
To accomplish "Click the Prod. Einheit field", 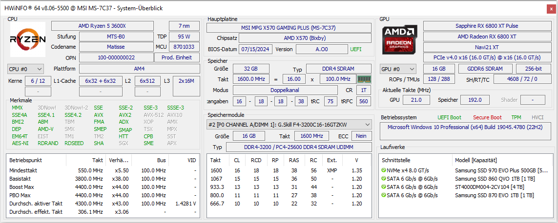I will click(x=177, y=57).
